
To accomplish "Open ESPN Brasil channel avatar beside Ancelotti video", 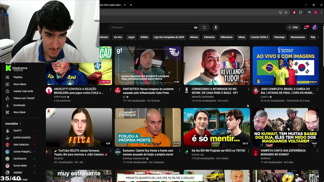I will tap(49, 90).
